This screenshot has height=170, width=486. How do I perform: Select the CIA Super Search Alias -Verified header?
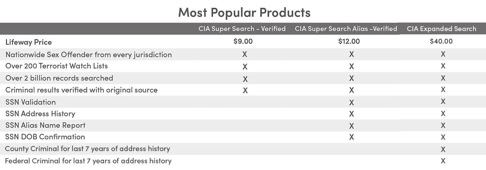(346, 29)
